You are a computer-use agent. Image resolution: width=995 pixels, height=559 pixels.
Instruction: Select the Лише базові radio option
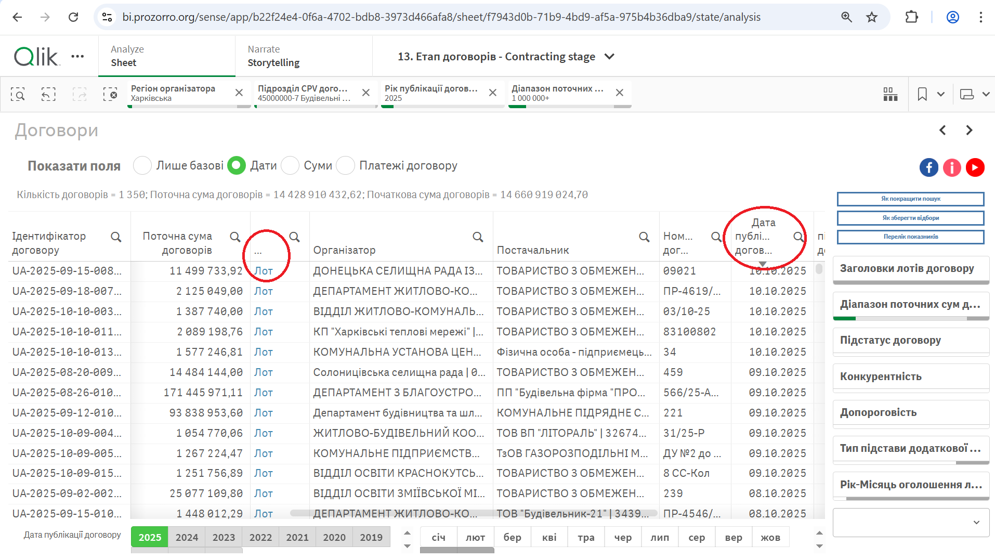pyautogui.click(x=142, y=166)
